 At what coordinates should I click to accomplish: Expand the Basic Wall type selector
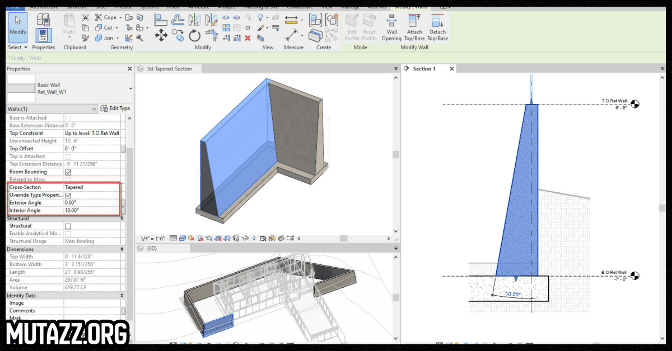130,88
